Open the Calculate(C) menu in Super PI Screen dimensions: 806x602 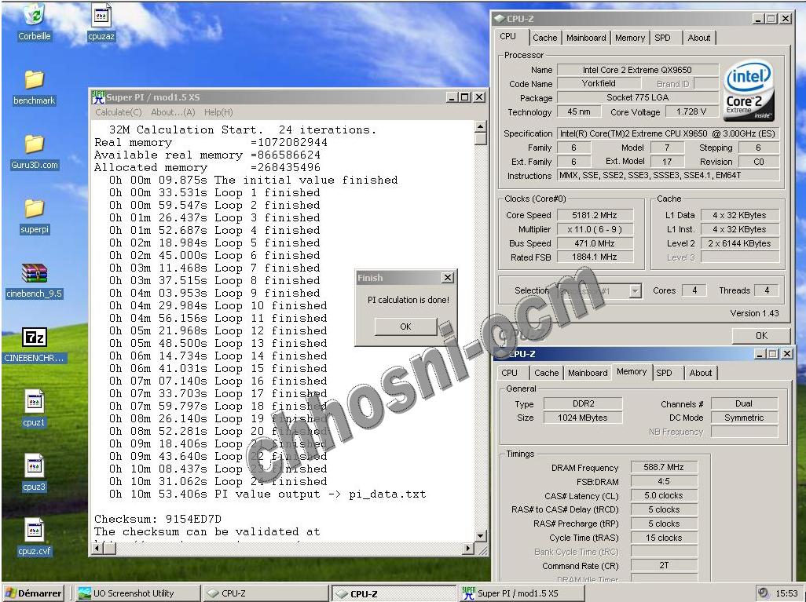tap(118, 112)
